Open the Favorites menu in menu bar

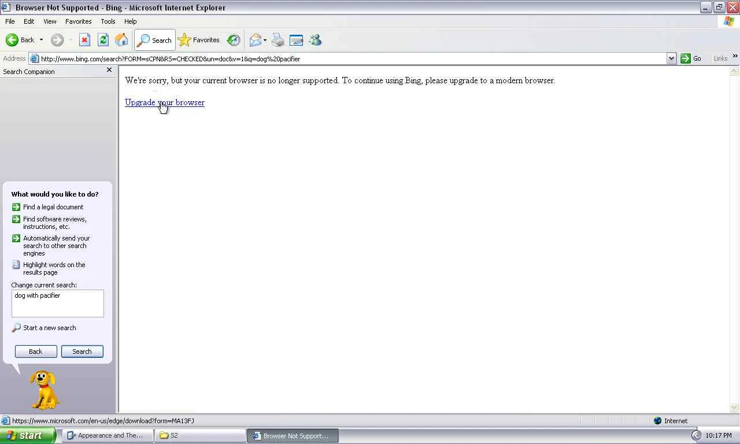(78, 21)
